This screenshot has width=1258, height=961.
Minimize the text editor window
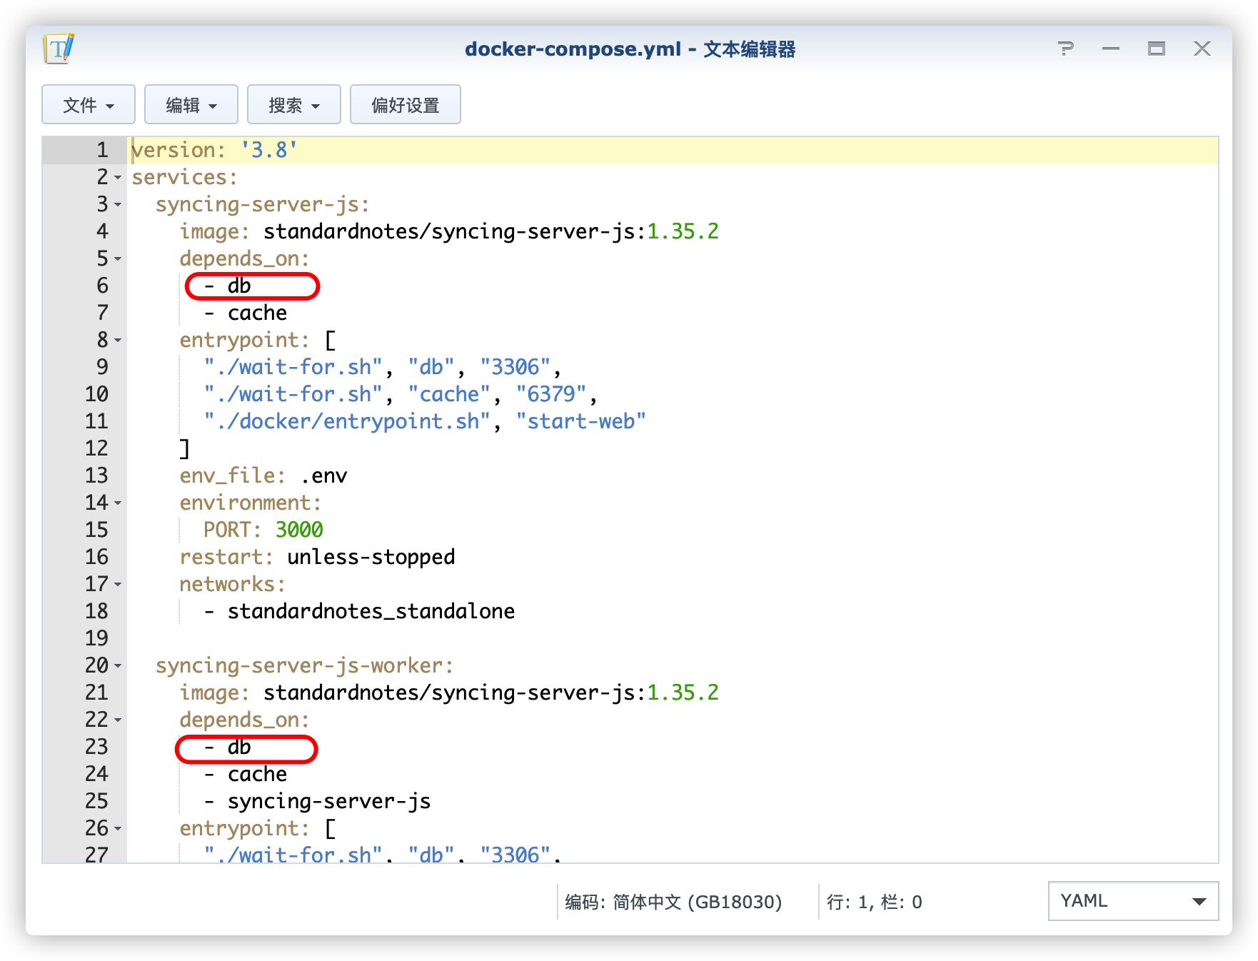pyautogui.click(x=1111, y=49)
